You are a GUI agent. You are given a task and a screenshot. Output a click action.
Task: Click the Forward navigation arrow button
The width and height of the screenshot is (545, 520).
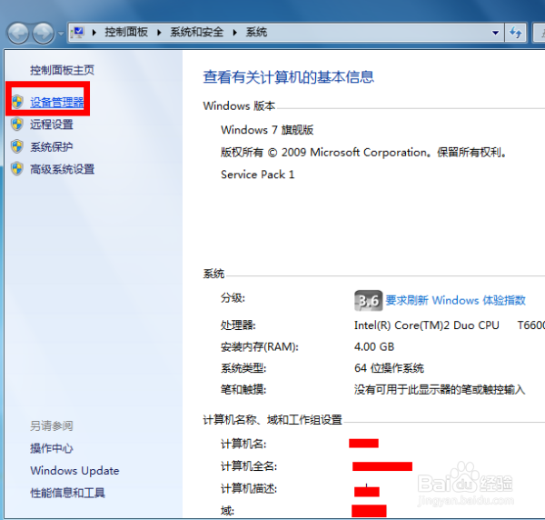click(x=43, y=34)
